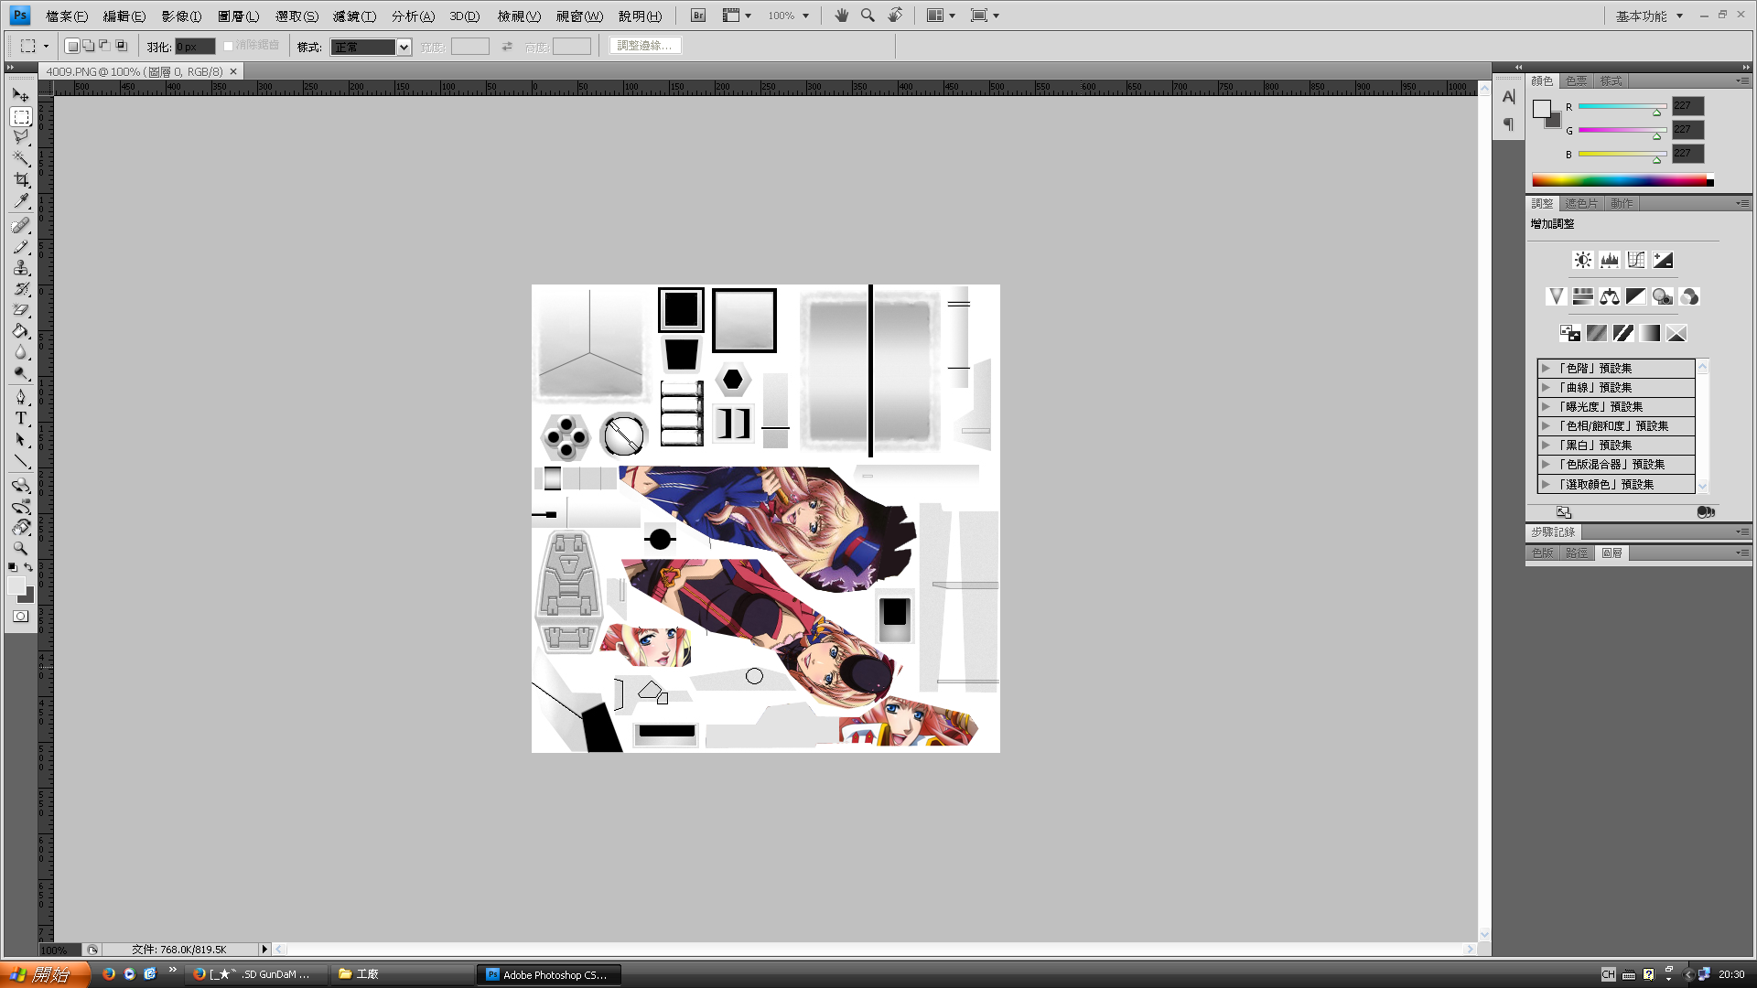Expand the 「色階」預設集 presets
Image resolution: width=1757 pixels, height=988 pixels.
coord(1546,368)
